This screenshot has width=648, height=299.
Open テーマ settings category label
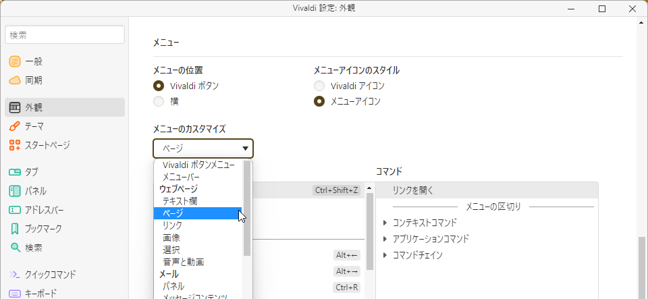click(34, 126)
